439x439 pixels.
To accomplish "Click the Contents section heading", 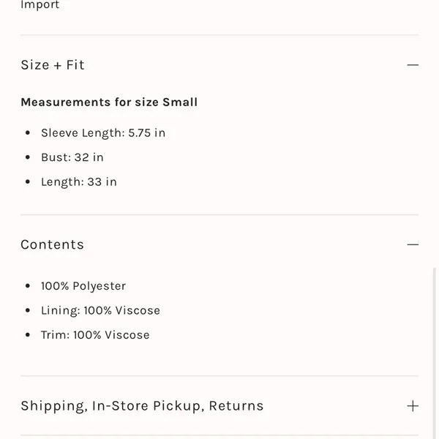I will point(53,244).
